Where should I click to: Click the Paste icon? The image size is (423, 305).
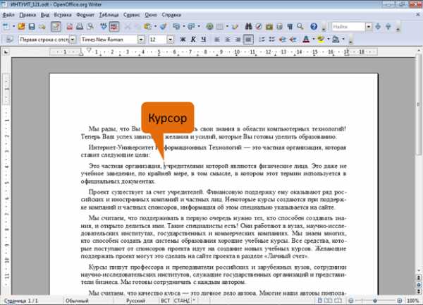click(147, 26)
